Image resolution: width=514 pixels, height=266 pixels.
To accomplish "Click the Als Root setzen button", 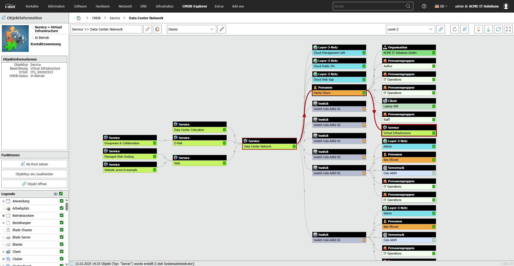I will [34, 164].
